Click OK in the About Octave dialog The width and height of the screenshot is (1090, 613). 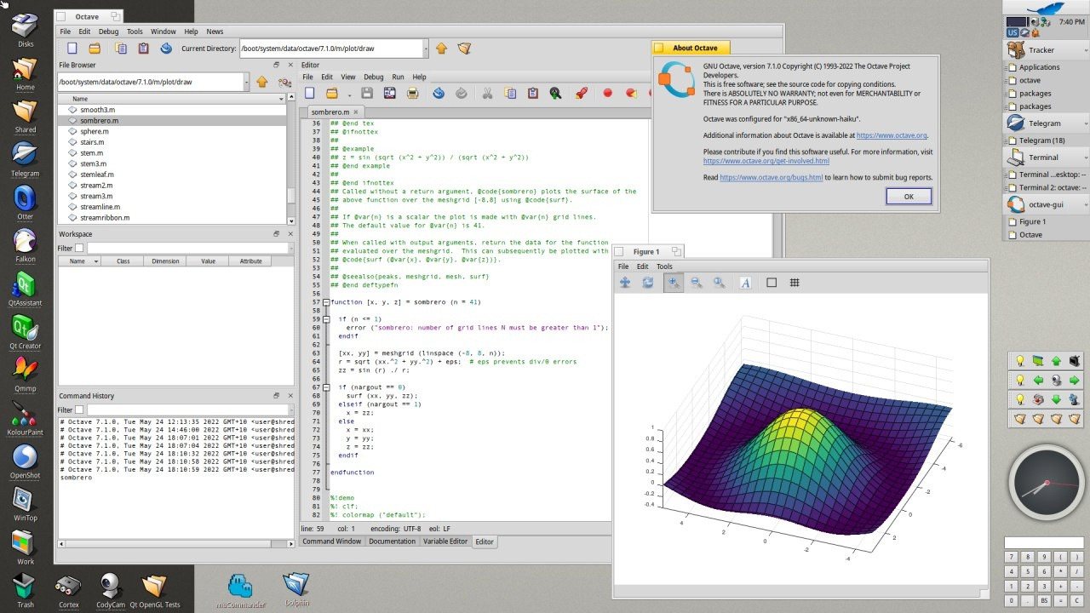point(908,197)
